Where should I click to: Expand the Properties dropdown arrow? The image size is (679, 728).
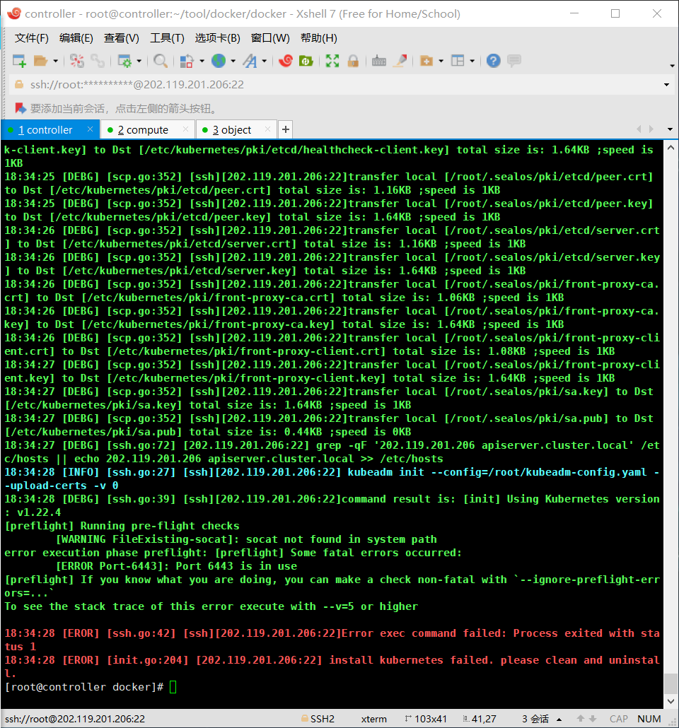(139, 61)
